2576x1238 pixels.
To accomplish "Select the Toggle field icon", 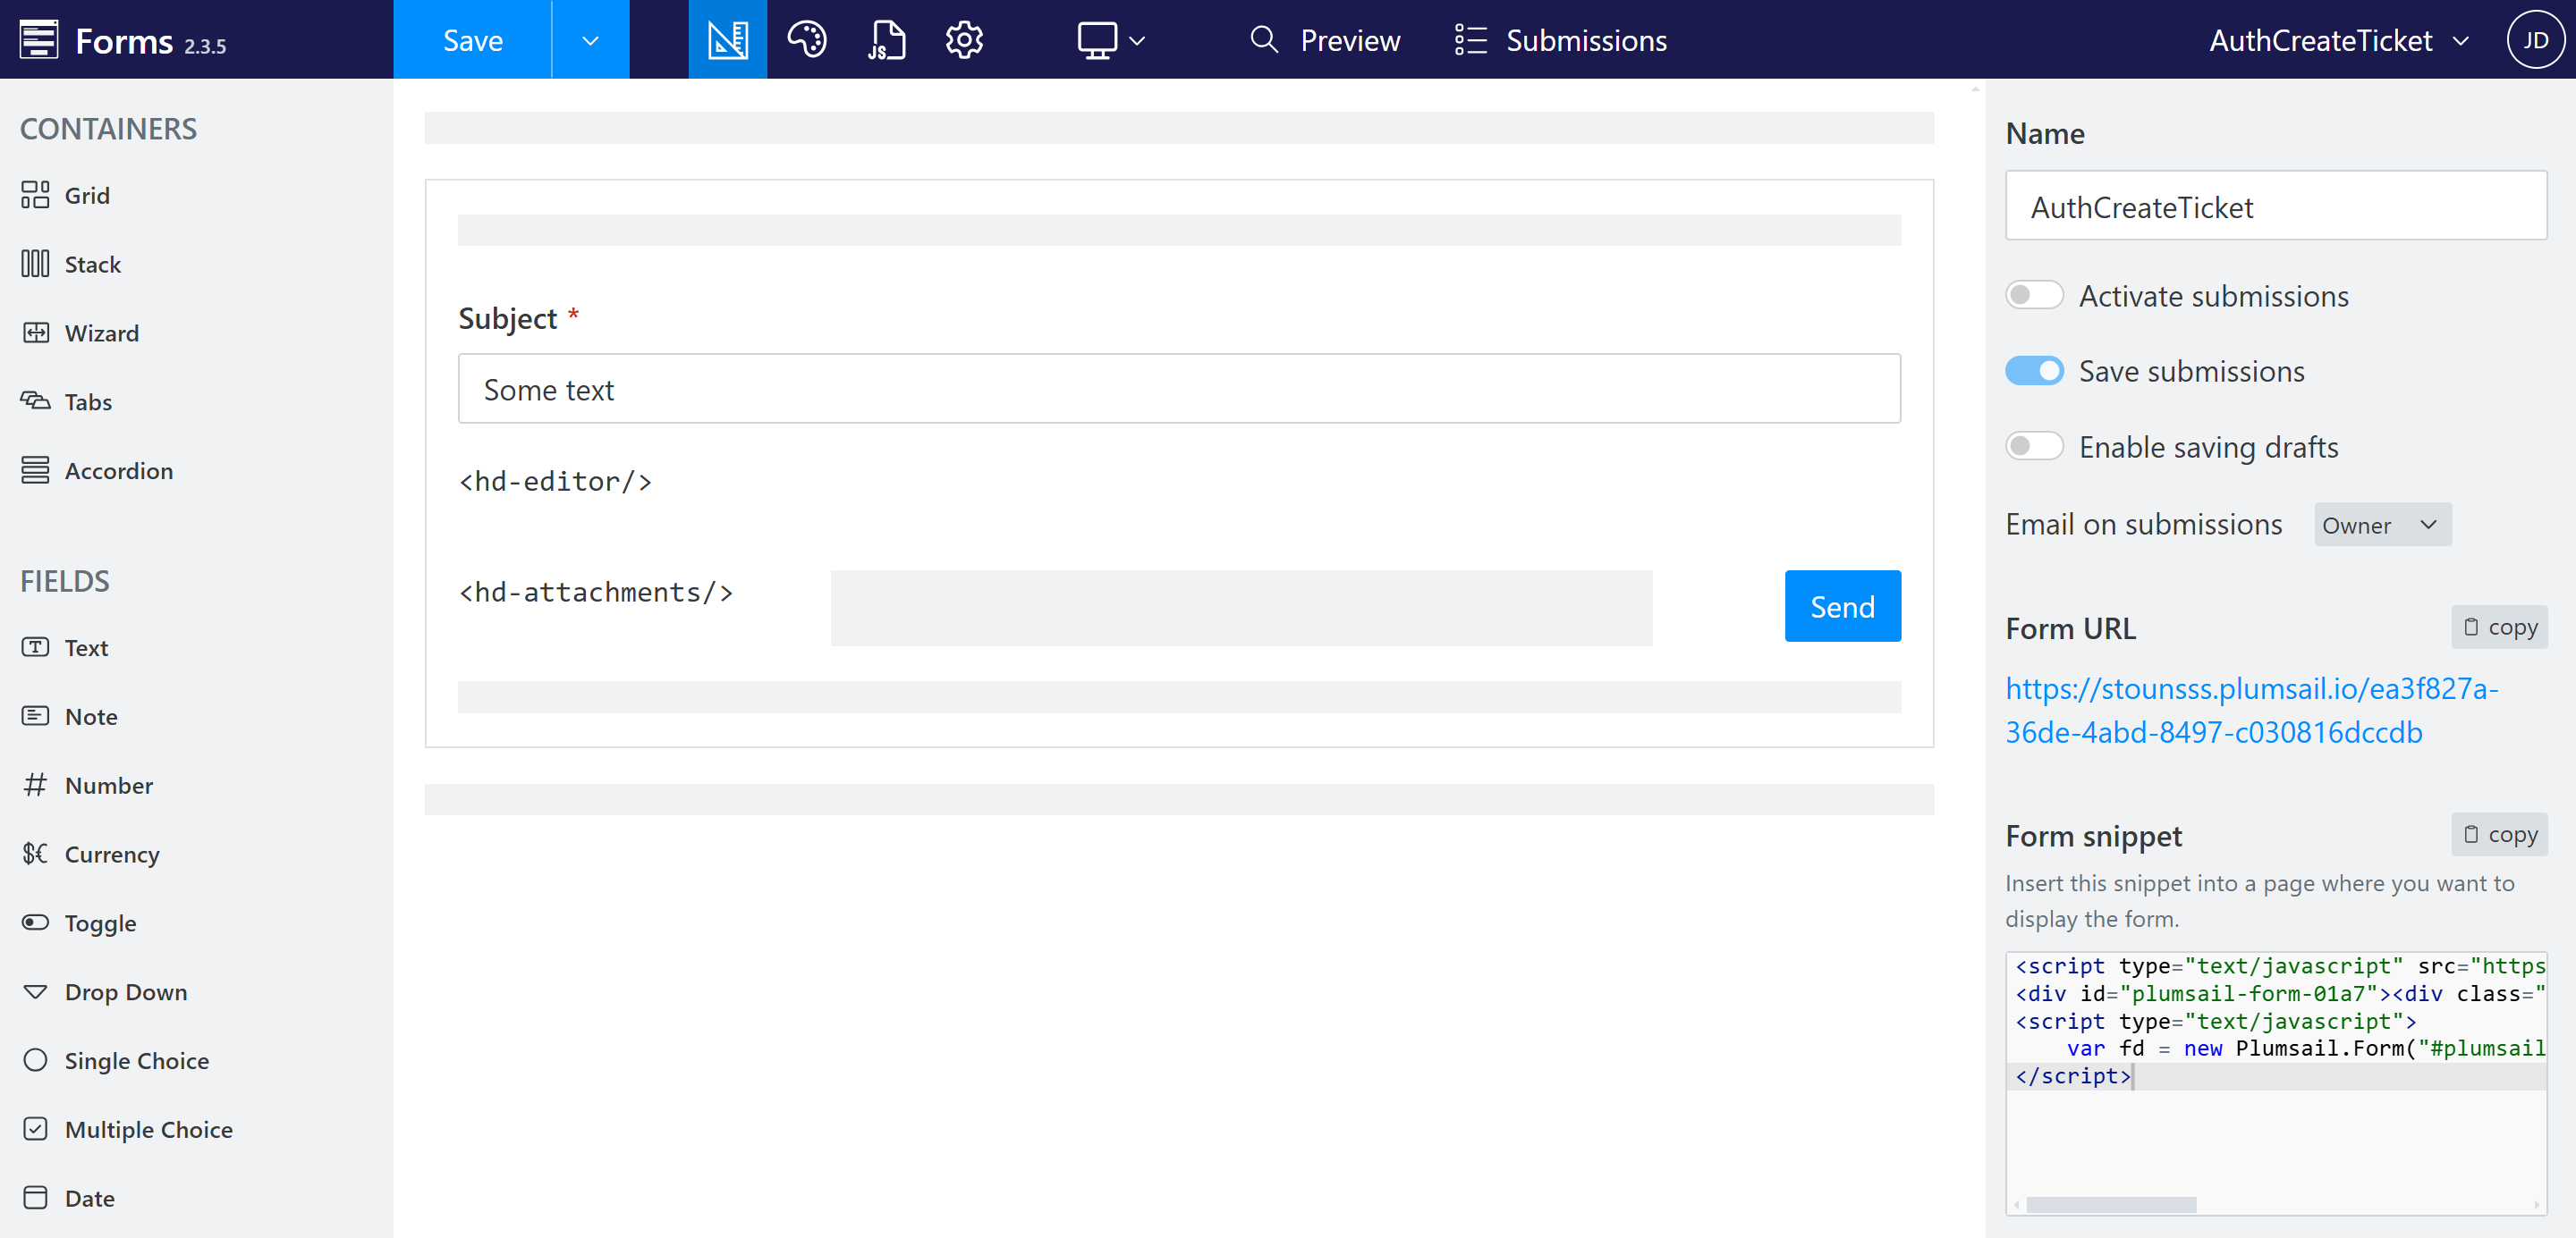I will [35, 922].
